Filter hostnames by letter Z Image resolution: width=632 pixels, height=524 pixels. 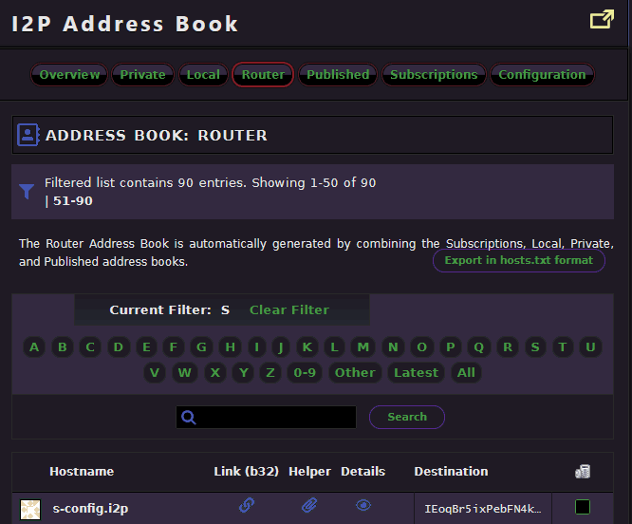pyautogui.click(x=270, y=372)
